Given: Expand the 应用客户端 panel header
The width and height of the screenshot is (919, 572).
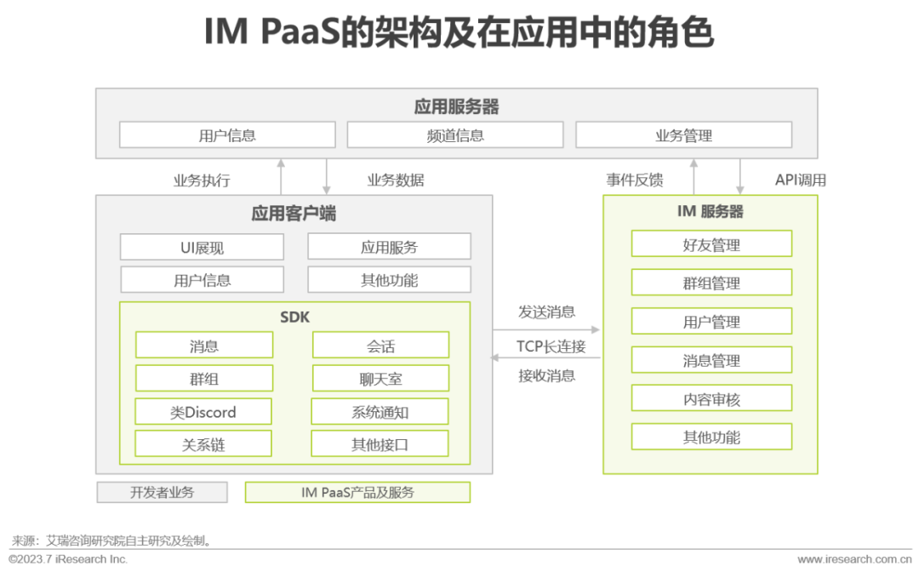Looking at the screenshot, I should (294, 214).
